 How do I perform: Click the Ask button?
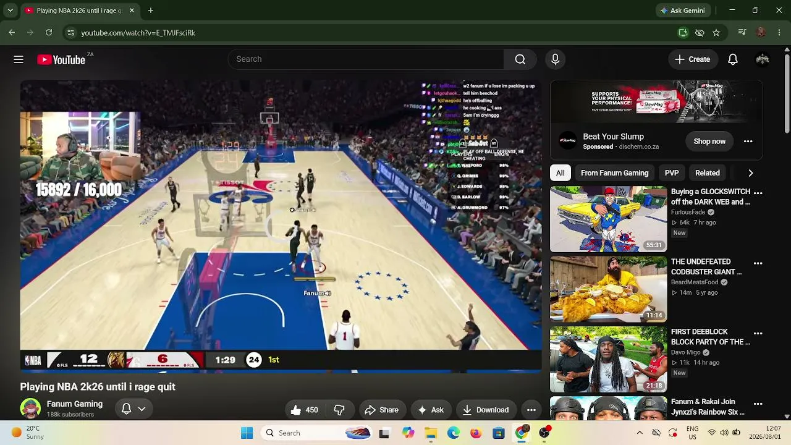(x=431, y=410)
